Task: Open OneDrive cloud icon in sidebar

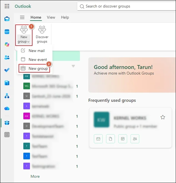Action: (x=7, y=108)
